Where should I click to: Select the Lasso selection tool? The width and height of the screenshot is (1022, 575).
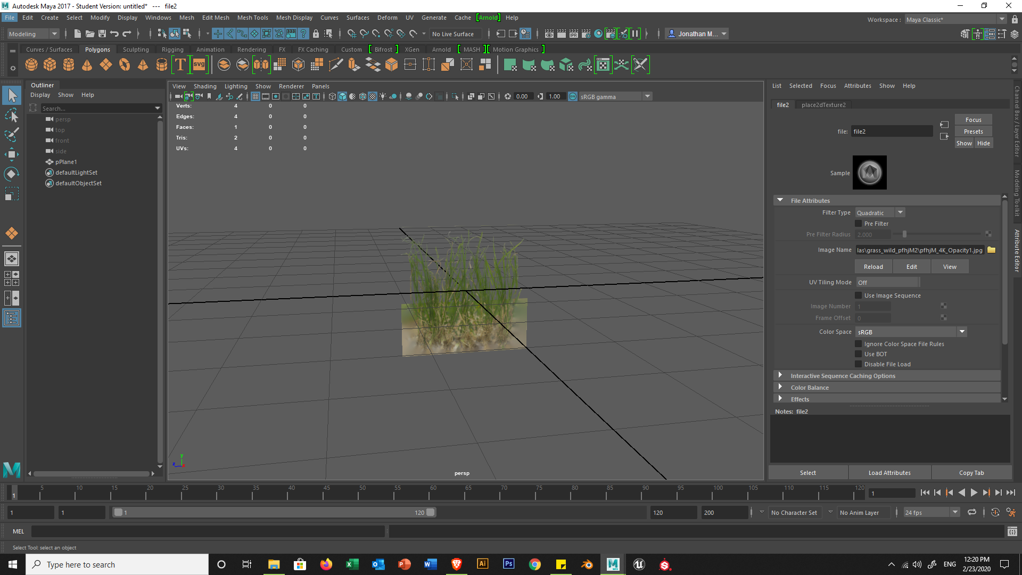pos(11,116)
